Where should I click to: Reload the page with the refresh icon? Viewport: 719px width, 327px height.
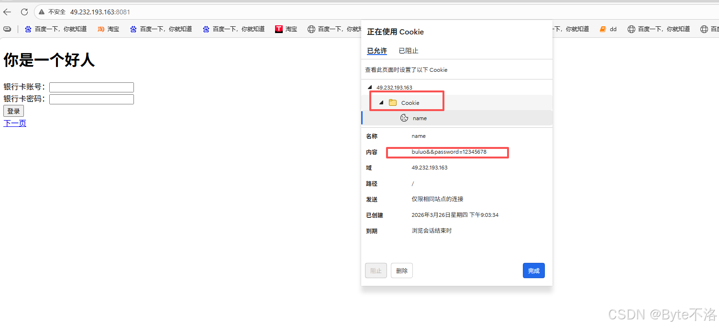24,12
